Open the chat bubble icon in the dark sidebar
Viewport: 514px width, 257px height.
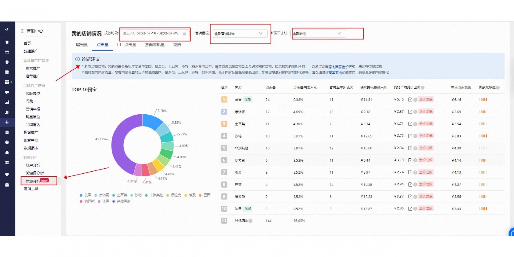point(7,92)
